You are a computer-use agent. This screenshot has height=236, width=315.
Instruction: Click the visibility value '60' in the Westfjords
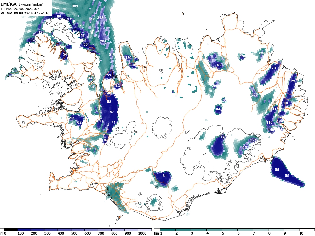(x=59, y=16)
